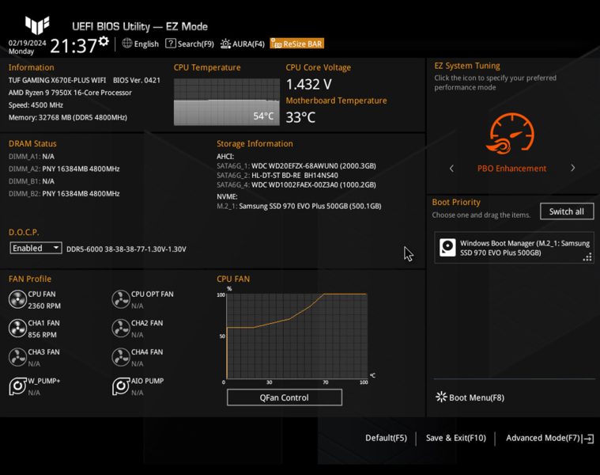Select the Windows Boot Manager boot entry
This screenshot has height=475, width=600.
click(x=514, y=248)
